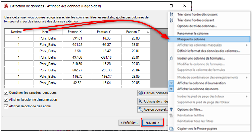Viewport: 252px width, 132px height.
Task: Click the Position Z column header
Action: pyautogui.click(x=134, y=32)
